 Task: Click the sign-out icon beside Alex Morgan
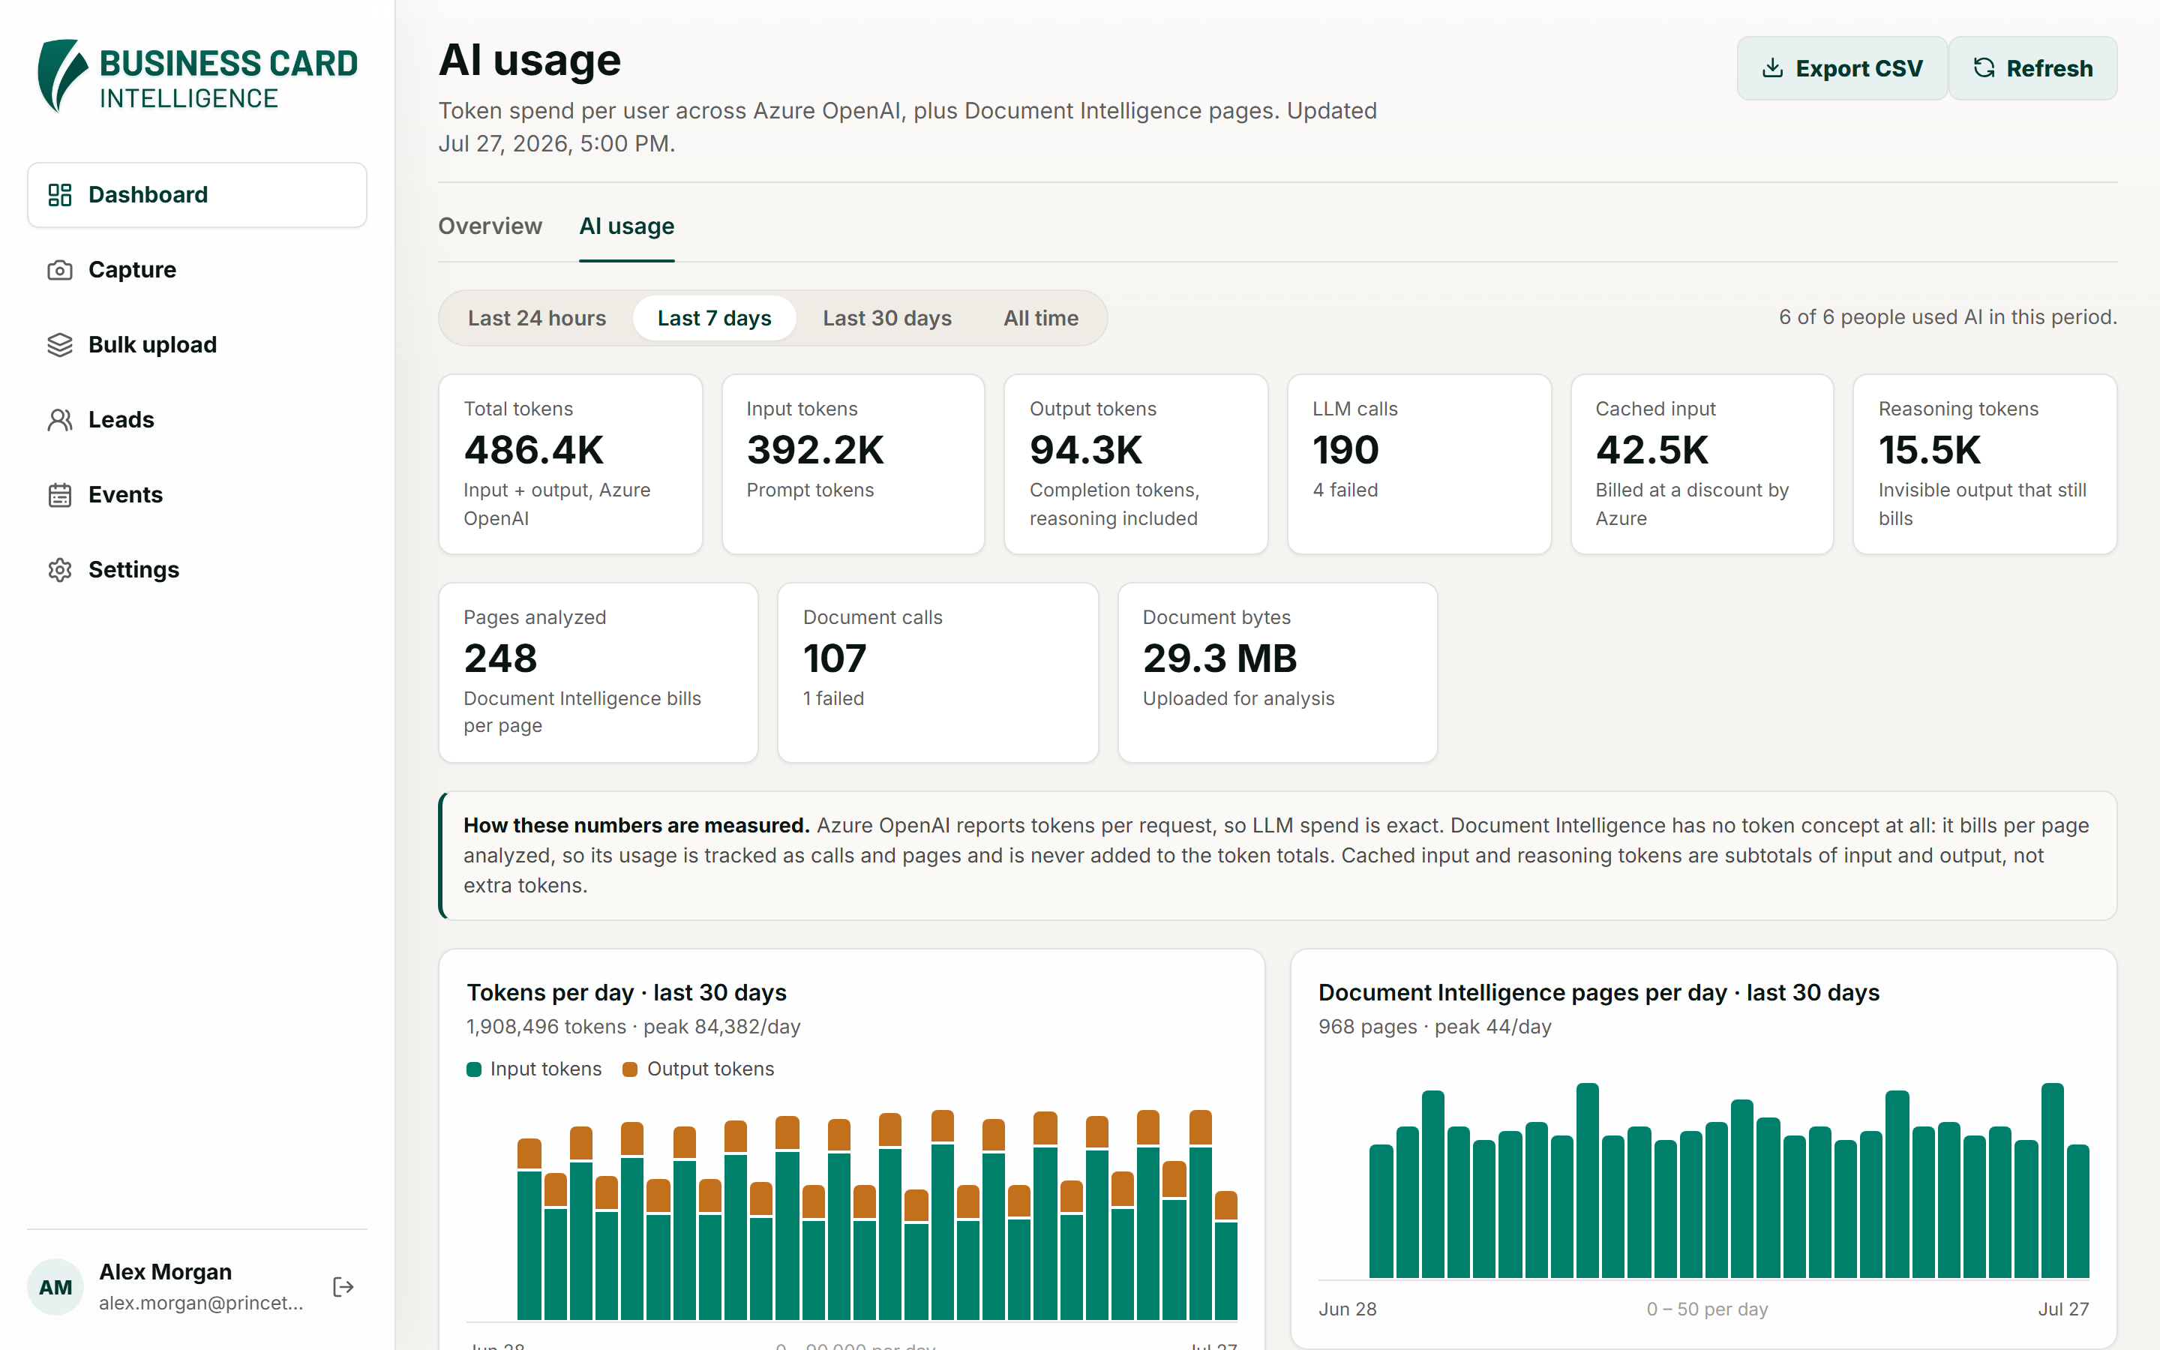pyautogui.click(x=343, y=1286)
